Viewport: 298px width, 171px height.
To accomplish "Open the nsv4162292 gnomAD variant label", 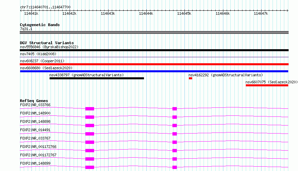I will click(x=226, y=75).
